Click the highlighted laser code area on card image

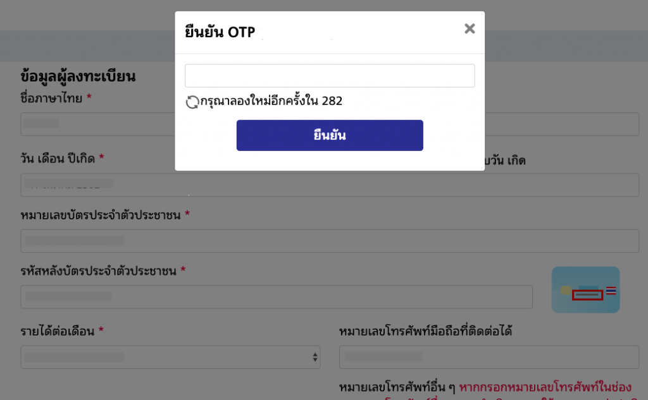(587, 295)
